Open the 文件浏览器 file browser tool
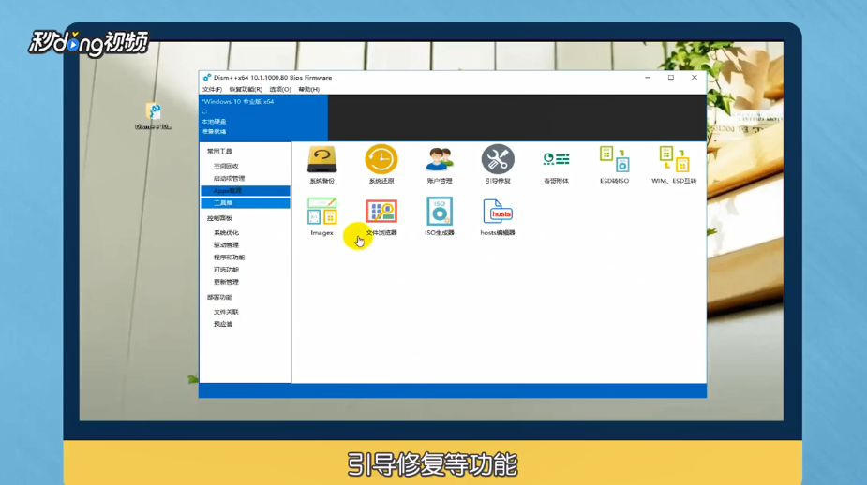The width and height of the screenshot is (867, 485). [x=381, y=216]
